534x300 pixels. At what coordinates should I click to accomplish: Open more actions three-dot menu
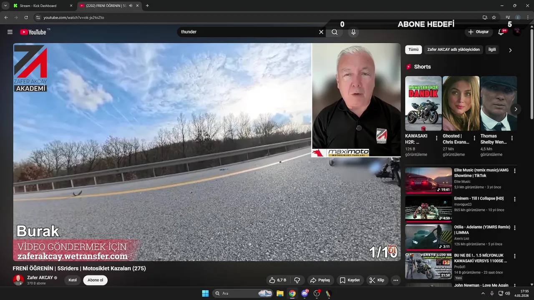coord(396,280)
